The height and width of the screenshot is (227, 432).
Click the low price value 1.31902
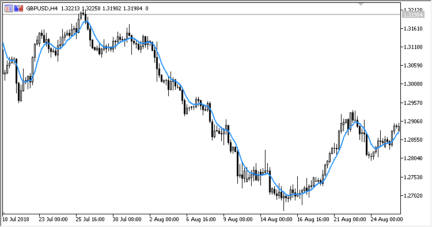click(112, 9)
